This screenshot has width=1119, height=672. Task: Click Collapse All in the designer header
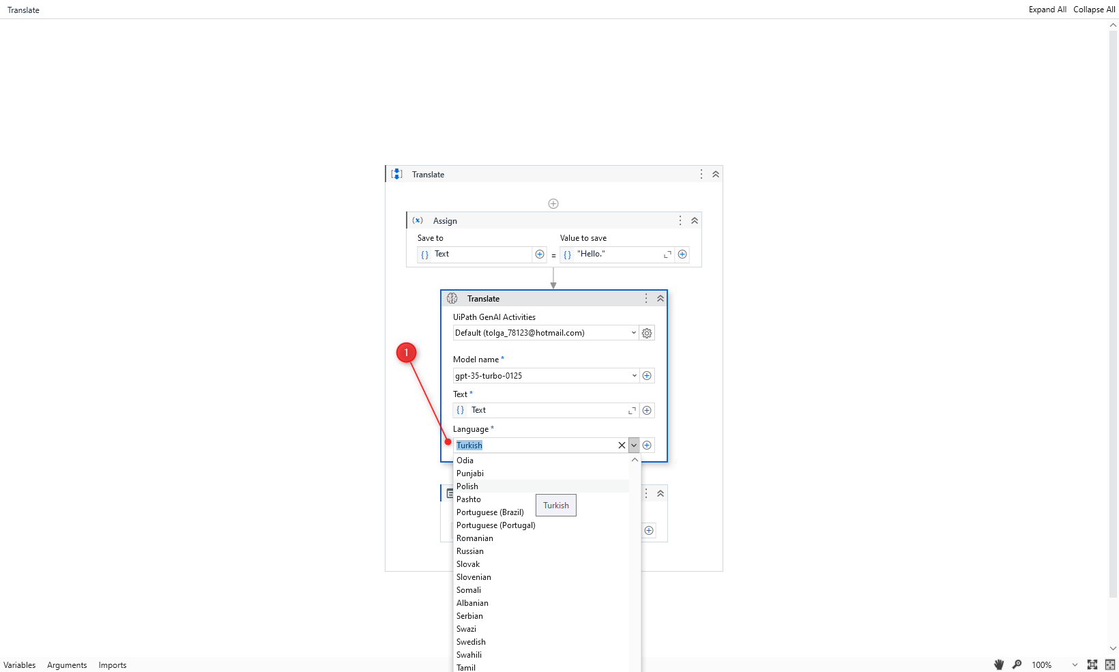tap(1094, 10)
